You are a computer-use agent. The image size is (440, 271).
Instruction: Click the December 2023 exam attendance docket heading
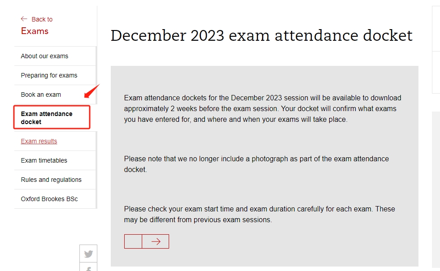261,36
